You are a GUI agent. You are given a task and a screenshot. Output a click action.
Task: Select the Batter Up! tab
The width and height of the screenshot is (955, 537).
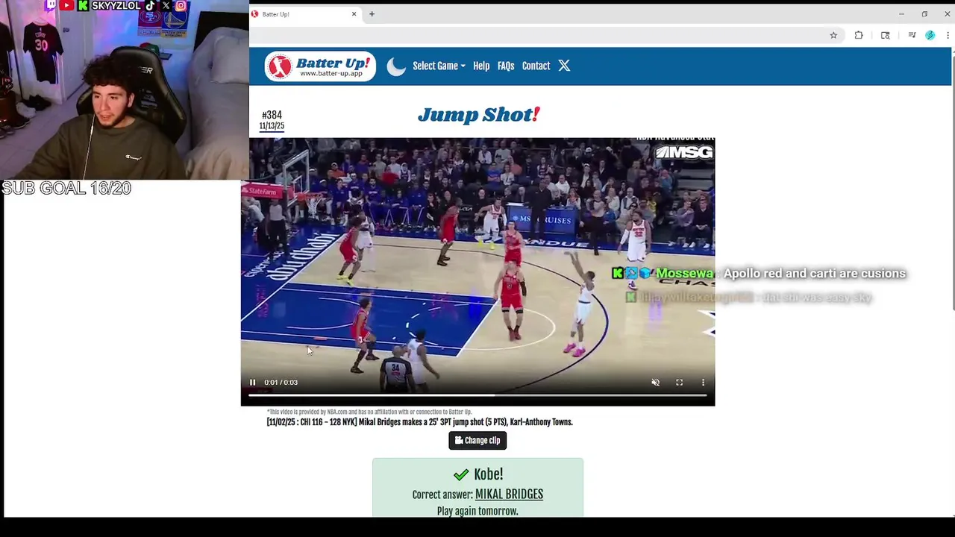pyautogui.click(x=305, y=14)
